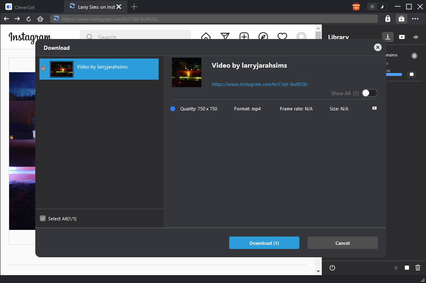Open the instagram.com video link in dialog
The image size is (426, 283).
point(260,84)
